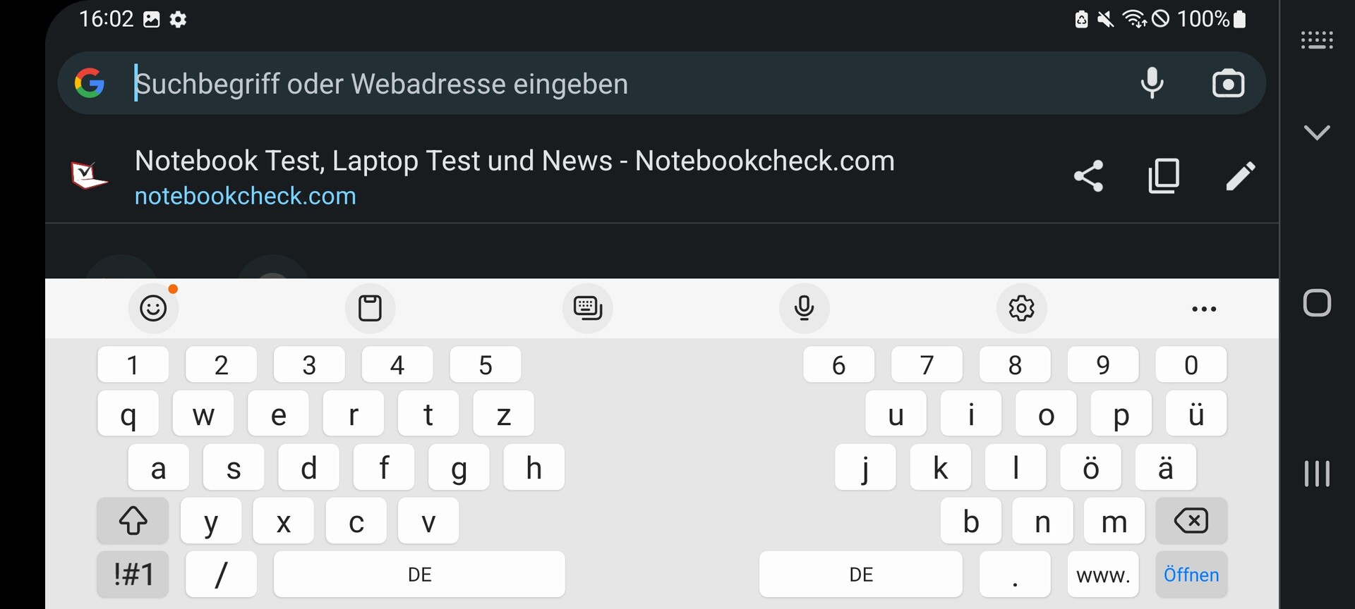Copy the notebookcheck.com URL
This screenshot has width=1355, height=609.
point(1164,176)
